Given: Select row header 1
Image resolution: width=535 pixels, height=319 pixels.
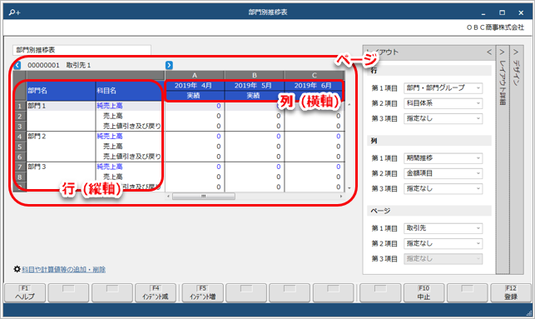Looking at the screenshot, I should click(x=20, y=106).
